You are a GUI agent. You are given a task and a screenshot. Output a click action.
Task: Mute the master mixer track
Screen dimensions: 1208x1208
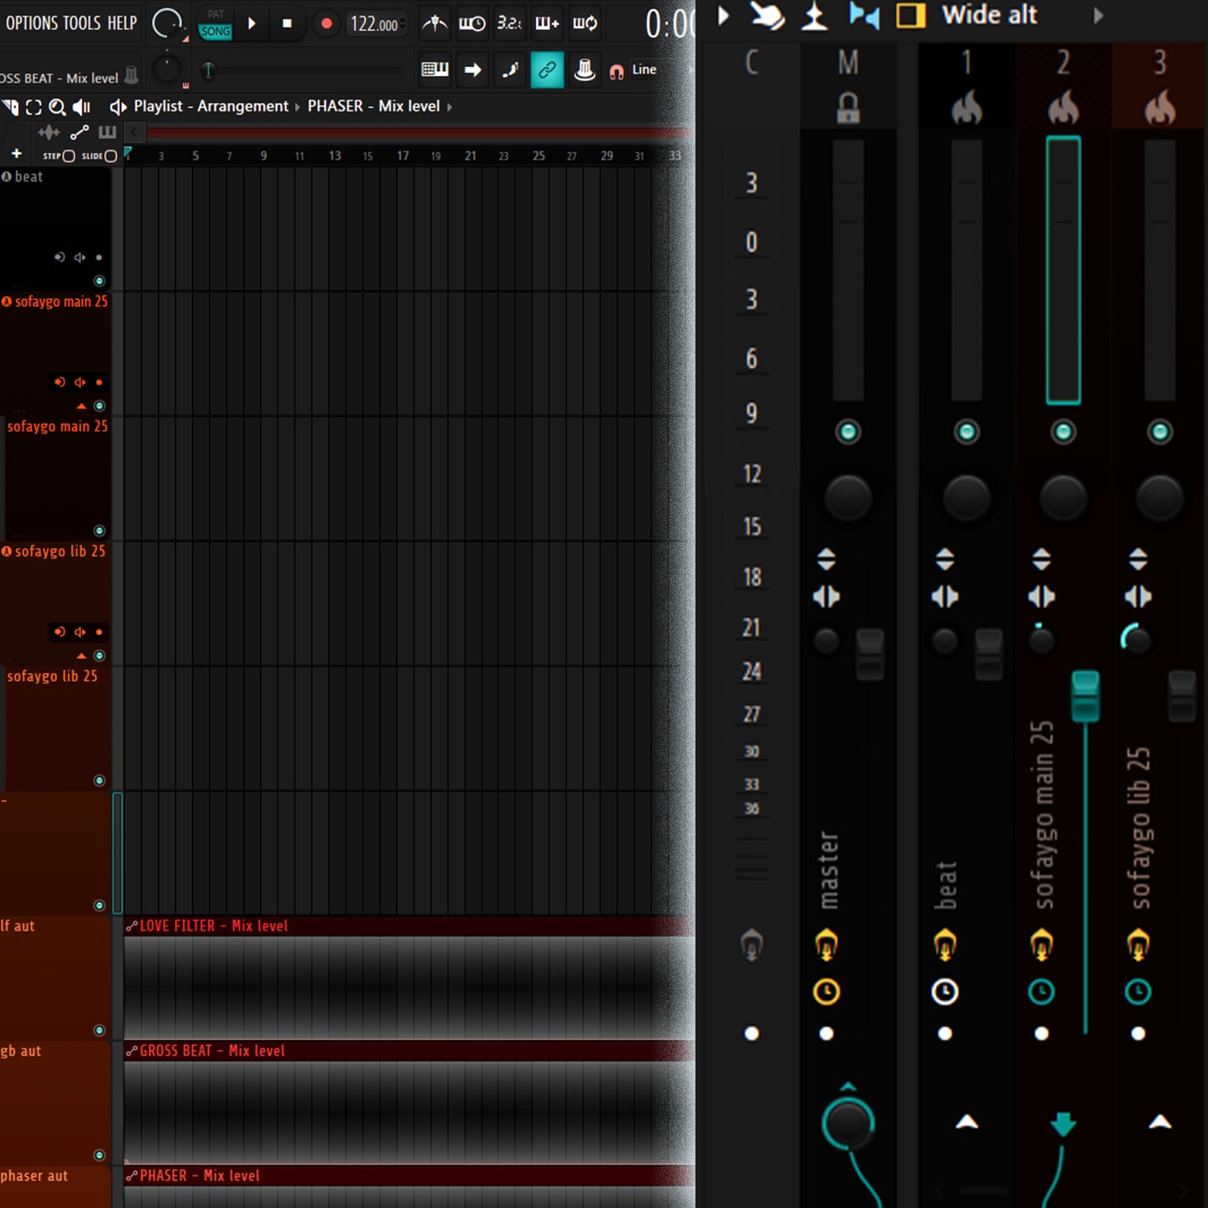pyautogui.click(x=848, y=431)
